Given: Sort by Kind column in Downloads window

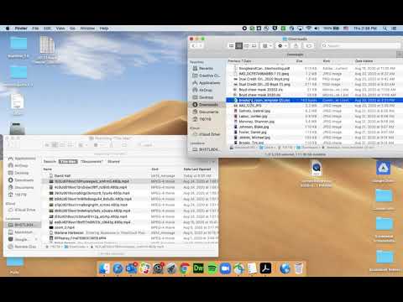Looking at the screenshot, I should 327,61.
